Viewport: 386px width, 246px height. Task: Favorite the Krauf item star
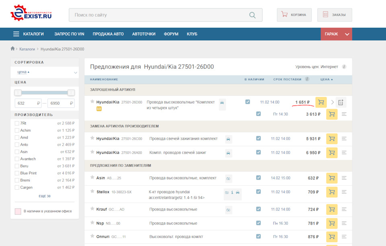coord(92,209)
